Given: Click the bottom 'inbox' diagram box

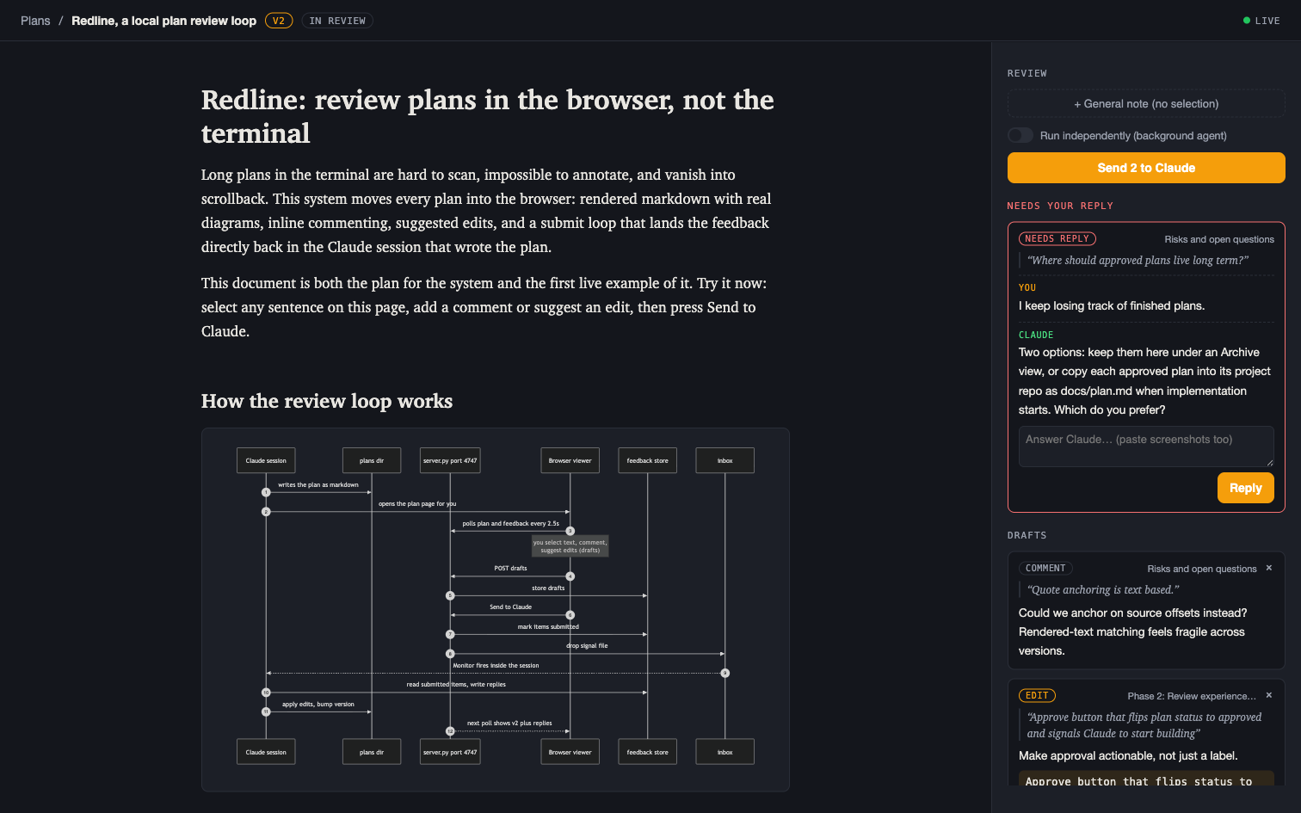Looking at the screenshot, I should pos(725,752).
